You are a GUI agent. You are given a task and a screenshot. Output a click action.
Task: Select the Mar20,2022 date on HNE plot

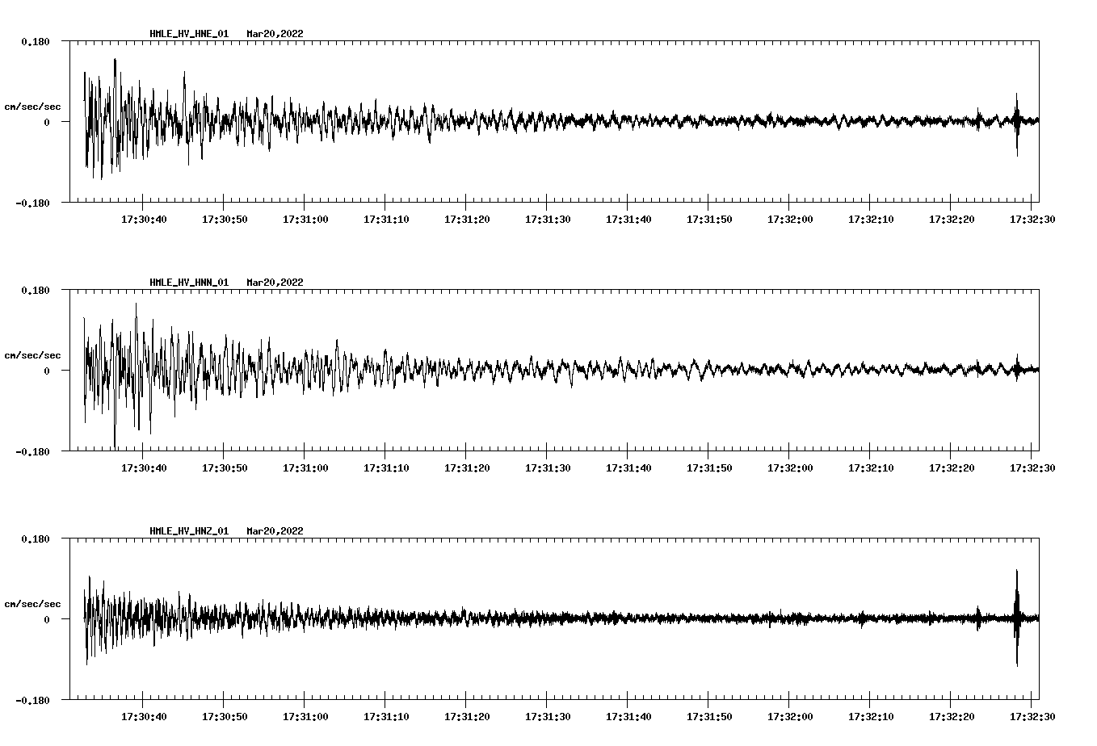(x=275, y=34)
